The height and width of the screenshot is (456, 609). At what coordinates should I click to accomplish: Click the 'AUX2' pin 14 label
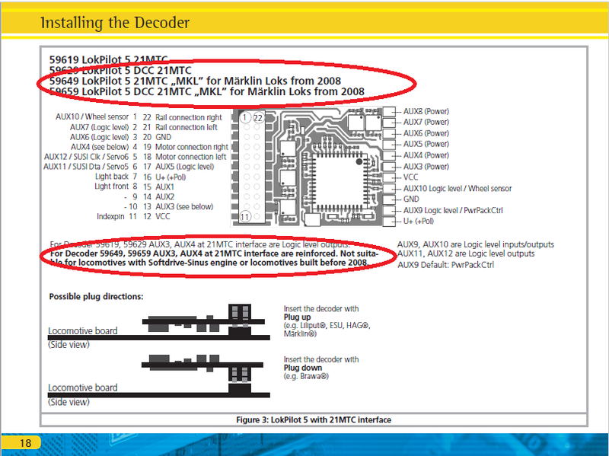tap(164, 196)
